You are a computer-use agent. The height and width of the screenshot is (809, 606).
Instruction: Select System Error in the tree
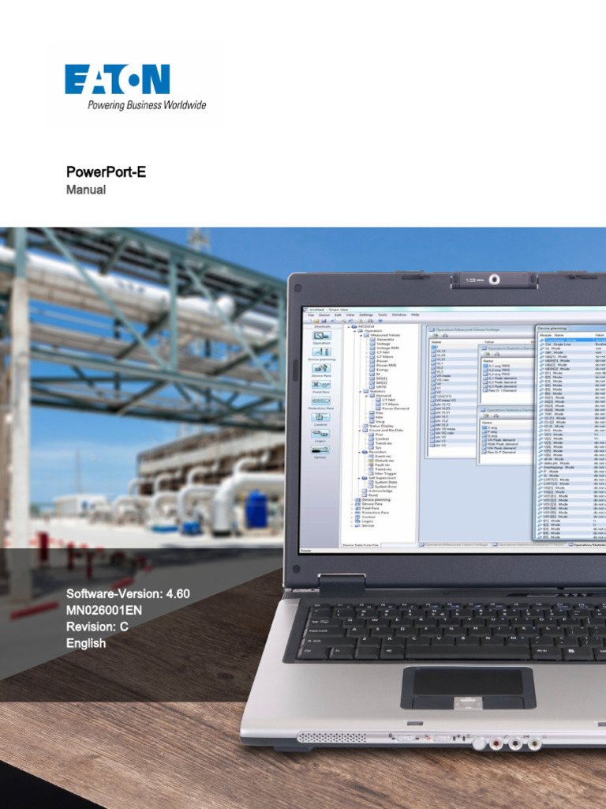tap(386, 487)
